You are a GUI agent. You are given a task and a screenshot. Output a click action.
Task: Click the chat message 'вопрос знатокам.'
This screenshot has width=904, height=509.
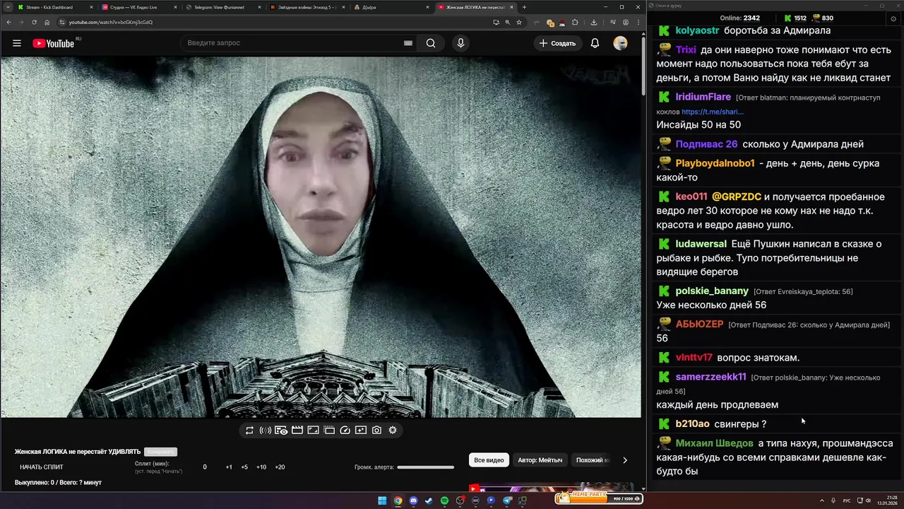759,358
